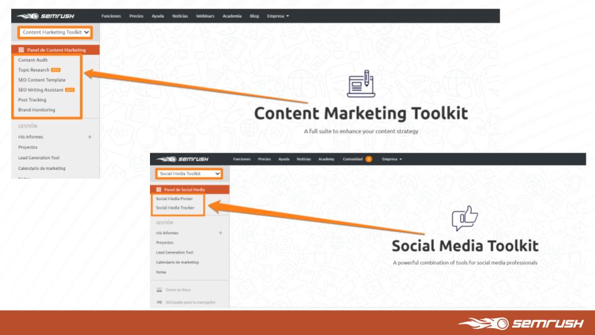Open SEO Content Template tool
Viewport: 595px width, 335px height.
[42, 80]
